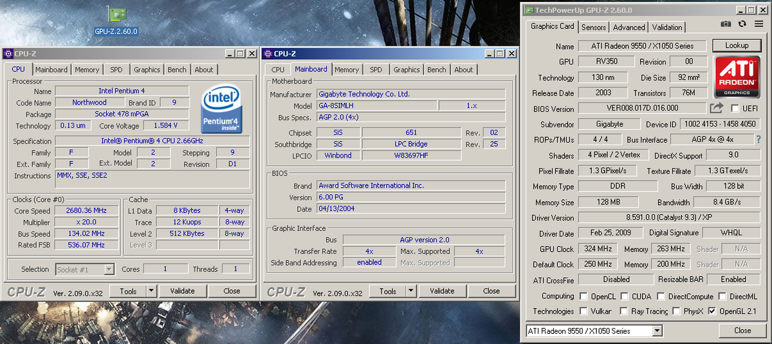Open the ATI Radeon 9550 GPU selector dropdown
This screenshot has height=344, width=772.
[657, 330]
